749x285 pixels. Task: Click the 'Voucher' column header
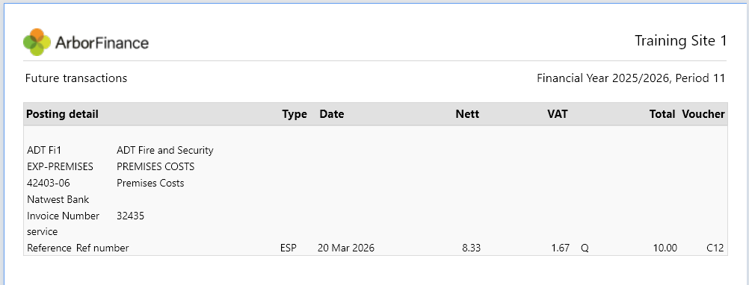pos(703,114)
